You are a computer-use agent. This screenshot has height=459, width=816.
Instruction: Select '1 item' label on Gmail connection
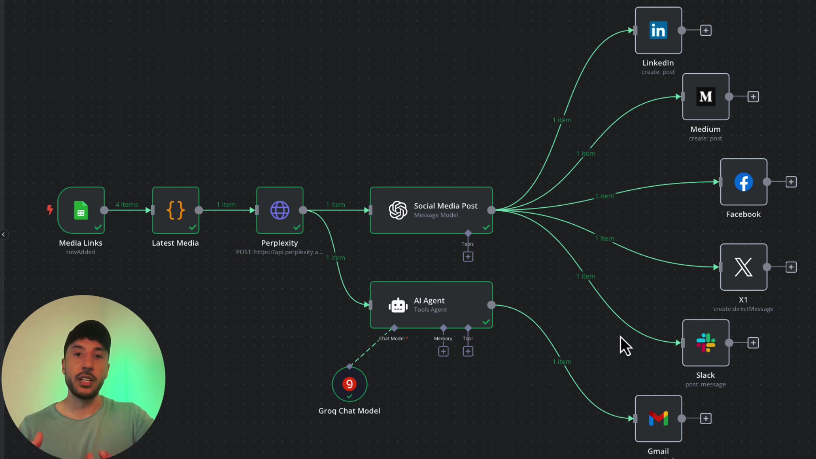click(562, 362)
